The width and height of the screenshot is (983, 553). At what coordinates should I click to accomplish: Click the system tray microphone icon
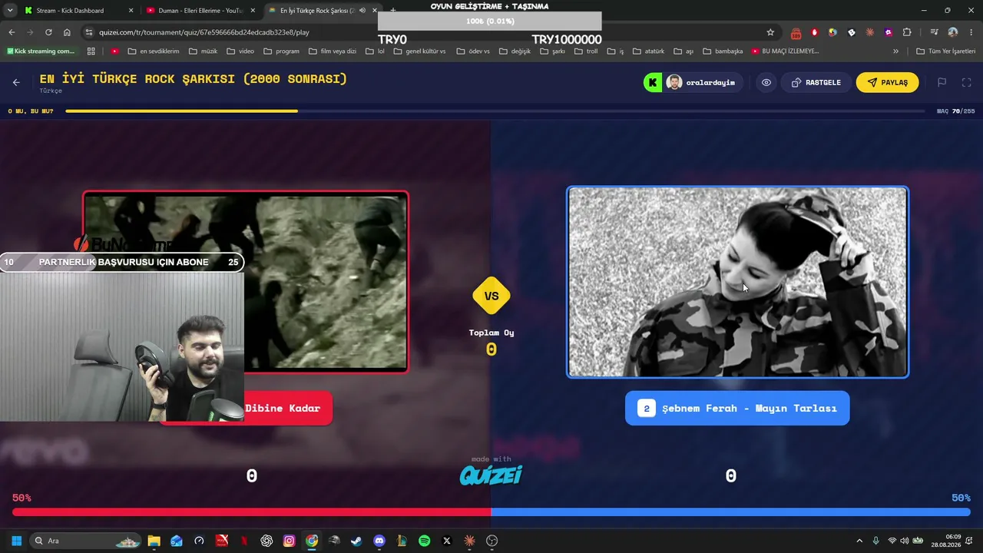[875, 541]
